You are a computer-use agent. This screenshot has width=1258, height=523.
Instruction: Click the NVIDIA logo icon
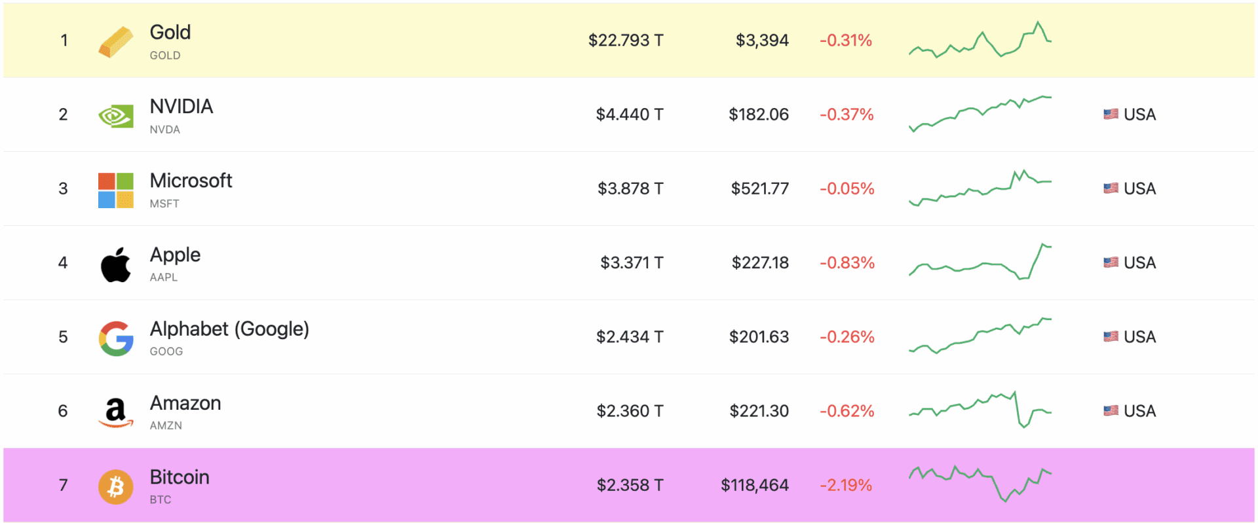[x=115, y=117]
